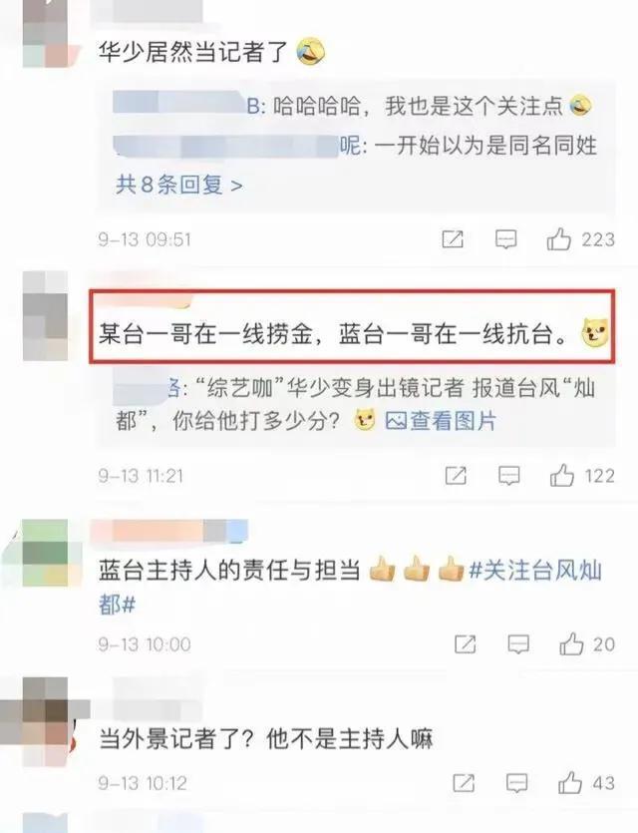Share the 华少居然当记者了 comment
638x833 pixels.
[x=453, y=239]
